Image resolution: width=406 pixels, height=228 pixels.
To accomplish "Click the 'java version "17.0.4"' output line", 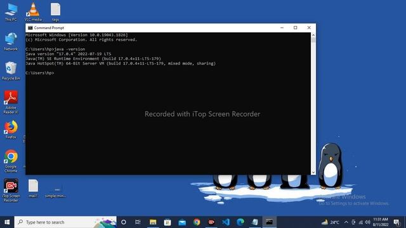I will [69, 54].
